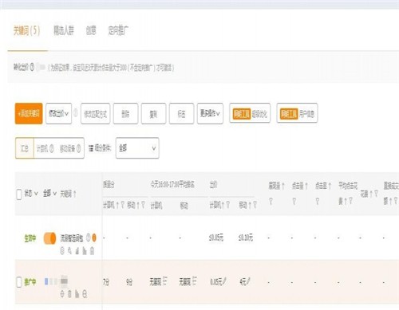The height and width of the screenshot is (310, 399).
Task: Select the 移动设备 device segment
Action: [67, 148]
